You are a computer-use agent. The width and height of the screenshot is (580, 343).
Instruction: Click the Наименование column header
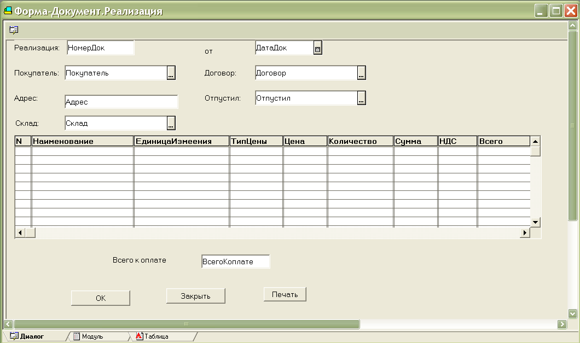pos(83,141)
